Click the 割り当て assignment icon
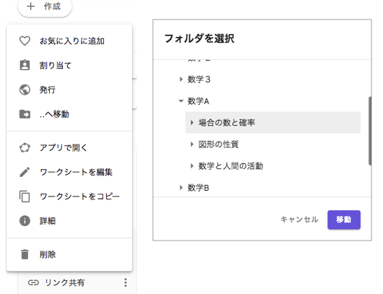The image size is (383, 294). point(25,65)
